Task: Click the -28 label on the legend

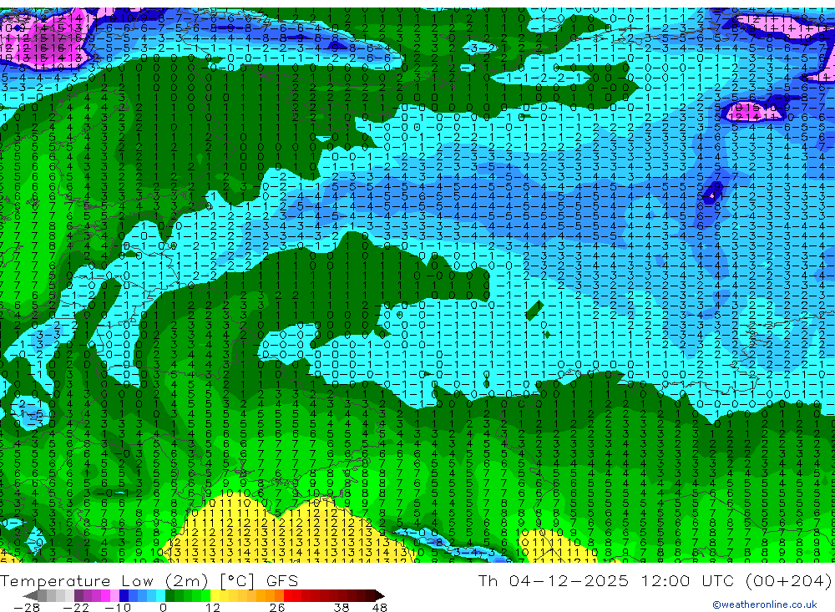Action: point(27,607)
